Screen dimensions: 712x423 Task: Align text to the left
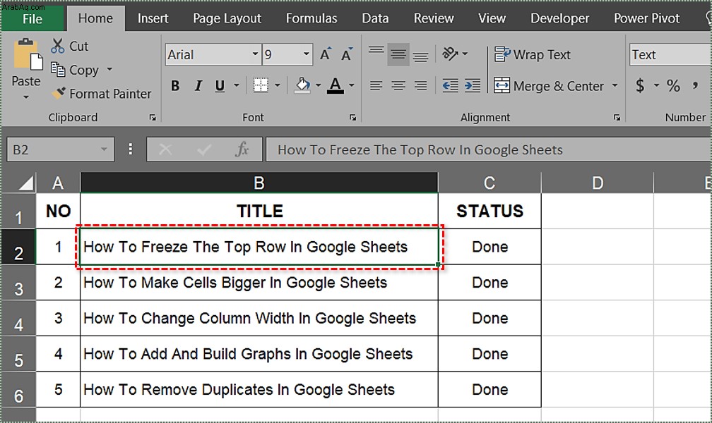click(x=376, y=85)
